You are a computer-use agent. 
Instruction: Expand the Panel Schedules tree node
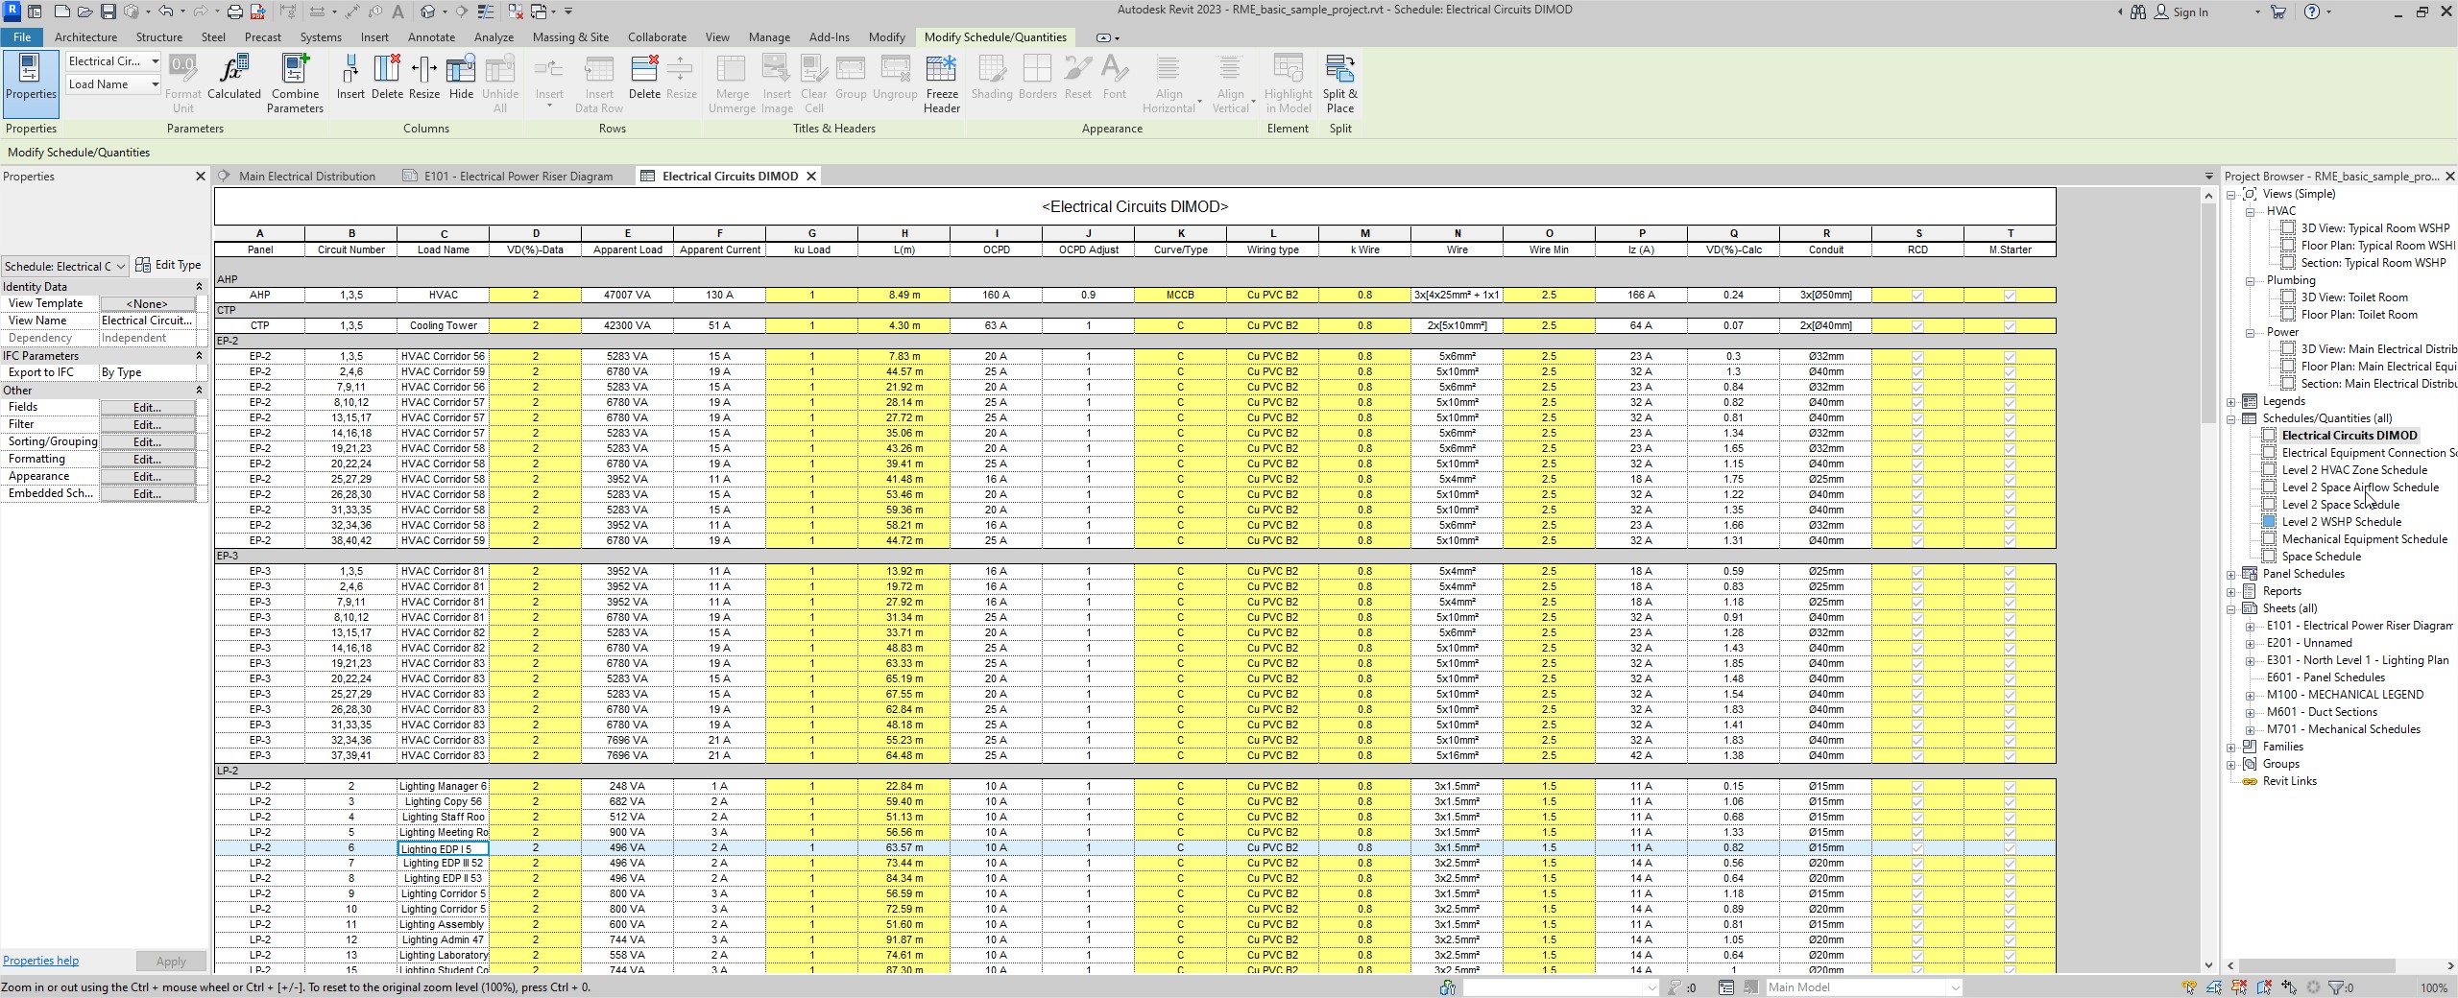[x=2231, y=575]
